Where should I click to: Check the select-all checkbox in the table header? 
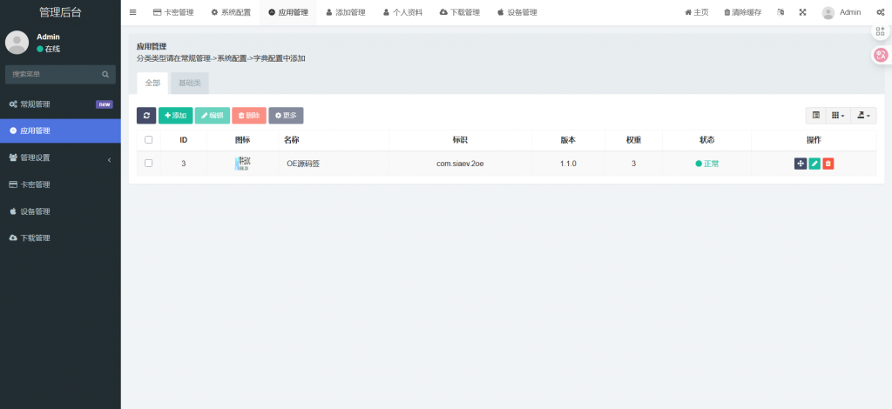click(x=148, y=139)
